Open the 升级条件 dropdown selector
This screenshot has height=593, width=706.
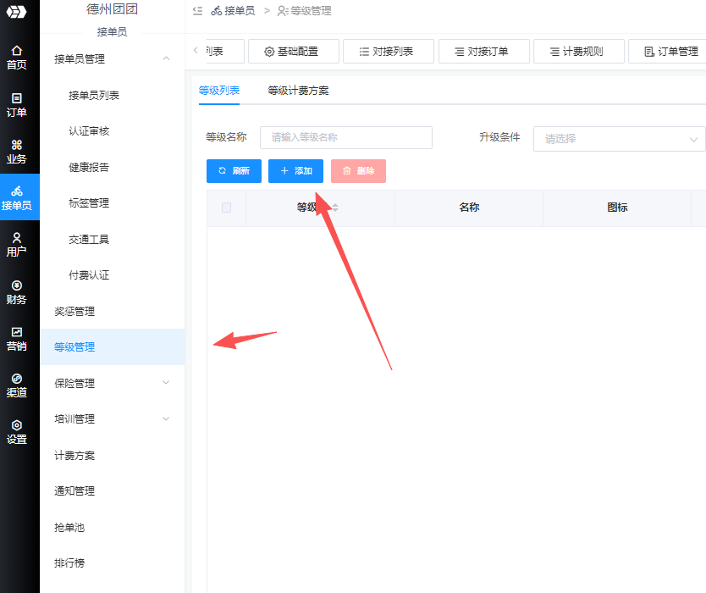[x=619, y=139]
